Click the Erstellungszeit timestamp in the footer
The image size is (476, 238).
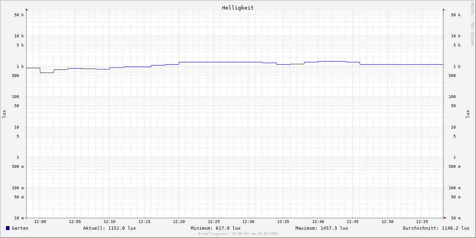point(238,234)
